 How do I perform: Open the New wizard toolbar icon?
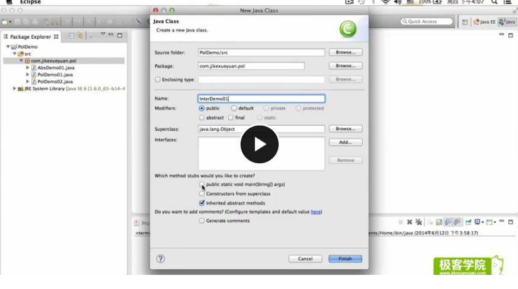[5, 21]
